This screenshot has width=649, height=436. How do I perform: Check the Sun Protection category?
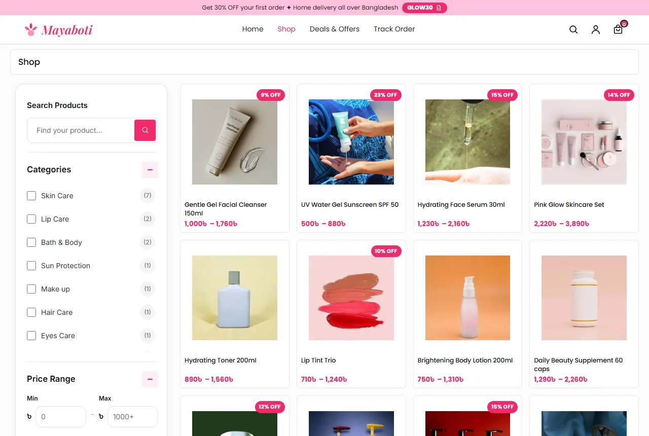[x=31, y=266]
